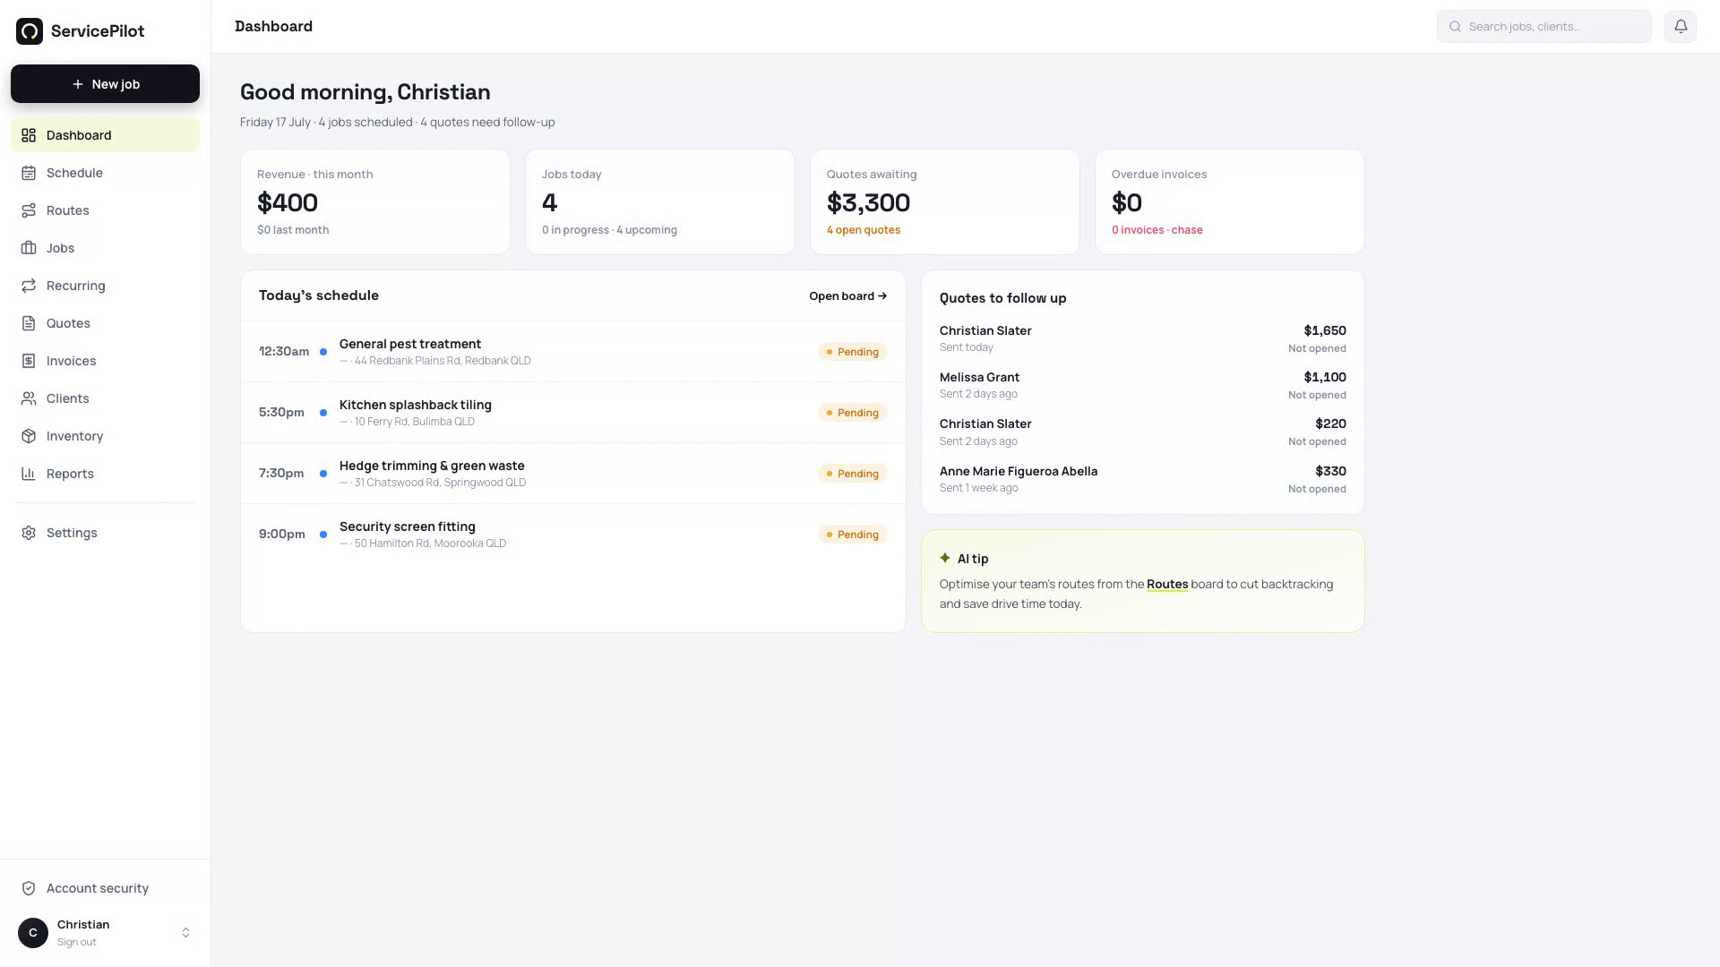Open Clients in the sidebar
Screen dimensions: 1720x967
[105, 398]
